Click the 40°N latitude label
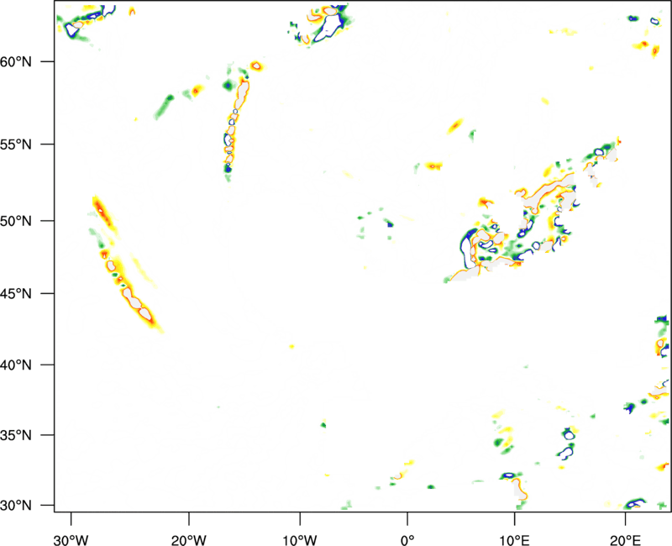The image size is (672, 546). (16, 365)
